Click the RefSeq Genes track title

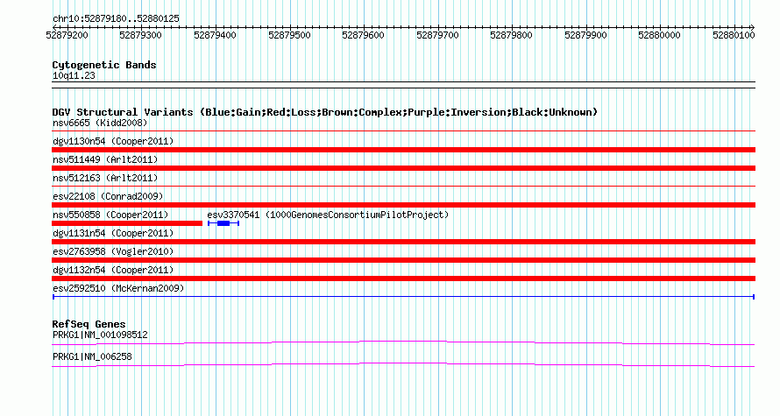pyautogui.click(x=89, y=325)
